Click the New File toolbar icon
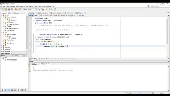 click(2, 9)
